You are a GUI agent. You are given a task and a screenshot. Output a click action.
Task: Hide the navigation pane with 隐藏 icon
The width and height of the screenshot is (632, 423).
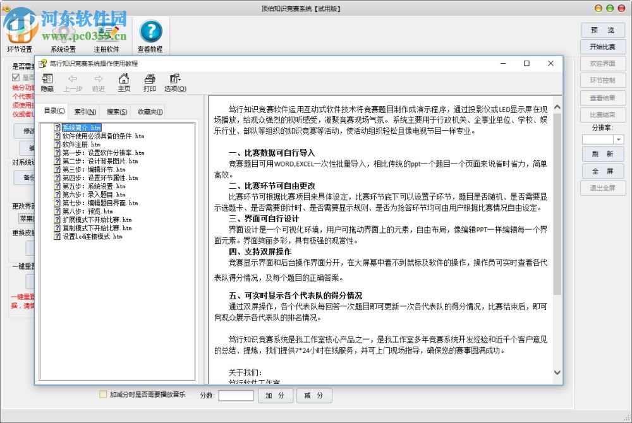point(47,82)
